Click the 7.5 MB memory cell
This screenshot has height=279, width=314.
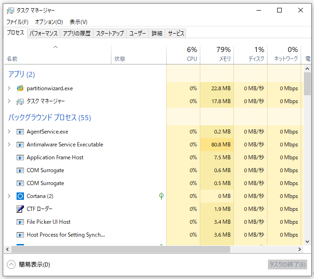[217, 157]
